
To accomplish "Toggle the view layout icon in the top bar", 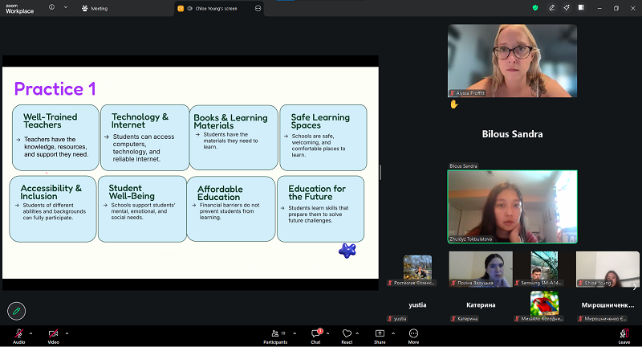I will pyautogui.click(x=581, y=8).
